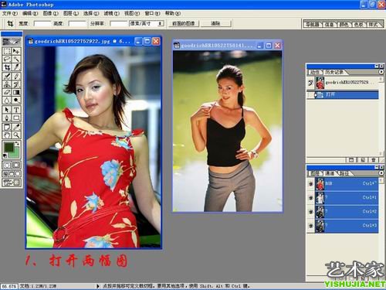Click the 分辨率 (resolution) input field
The height and width of the screenshot is (290, 386).
(119, 24)
